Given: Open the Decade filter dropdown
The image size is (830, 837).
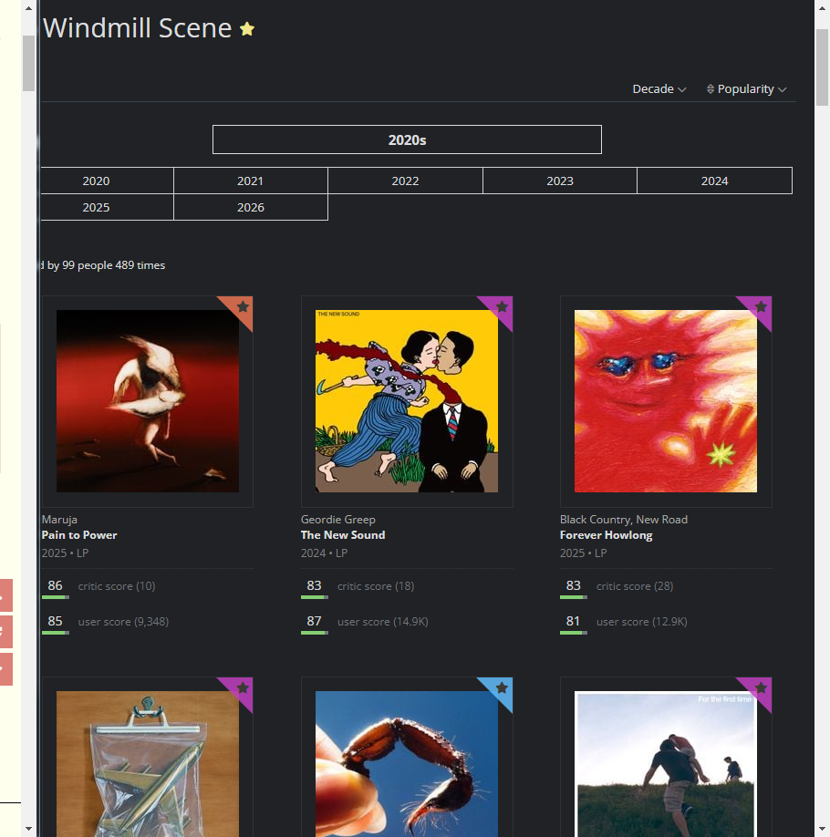Looking at the screenshot, I should tap(659, 88).
